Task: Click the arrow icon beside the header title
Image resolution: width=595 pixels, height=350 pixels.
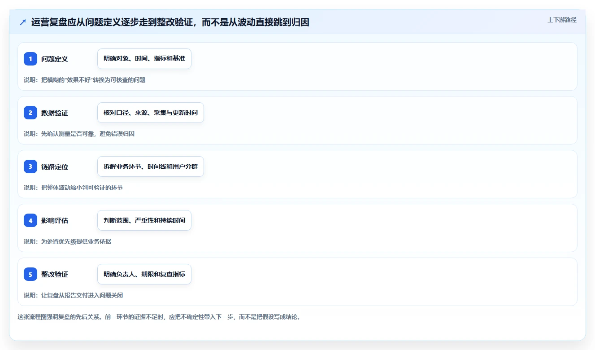Action: pyautogui.click(x=23, y=22)
